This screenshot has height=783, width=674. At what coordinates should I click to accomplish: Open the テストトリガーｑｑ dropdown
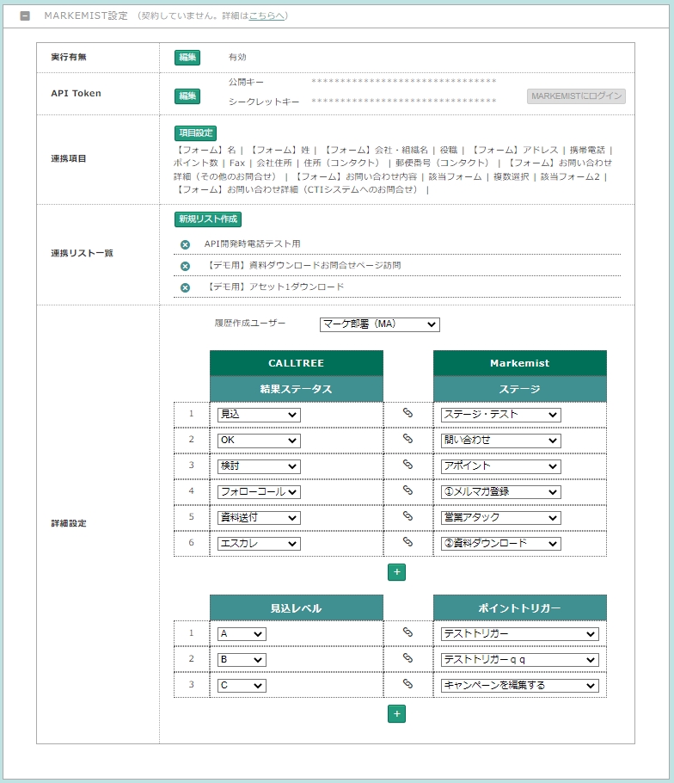pyautogui.click(x=520, y=660)
